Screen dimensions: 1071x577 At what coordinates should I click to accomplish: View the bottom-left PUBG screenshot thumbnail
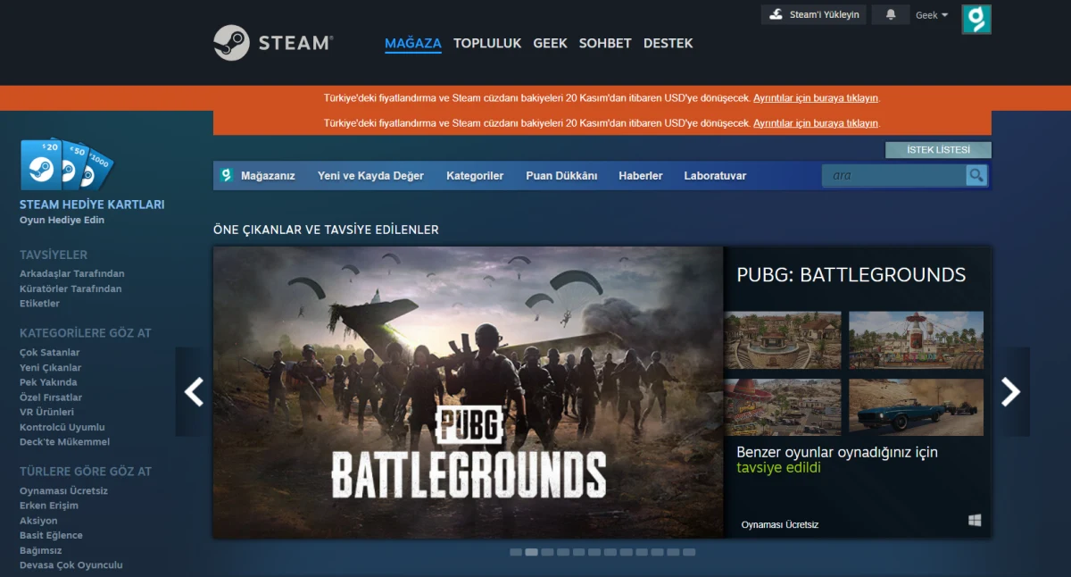783,407
